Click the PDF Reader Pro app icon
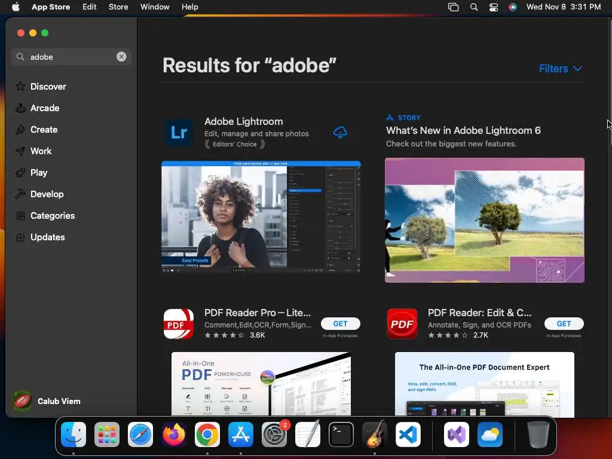Viewport: 612px width, 459px height. 178,323
